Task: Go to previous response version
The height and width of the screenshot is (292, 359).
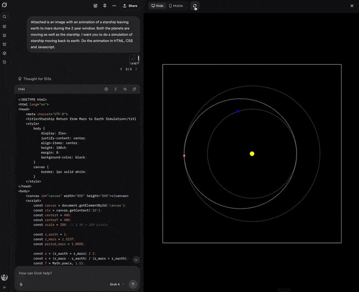Action: (x=121, y=69)
